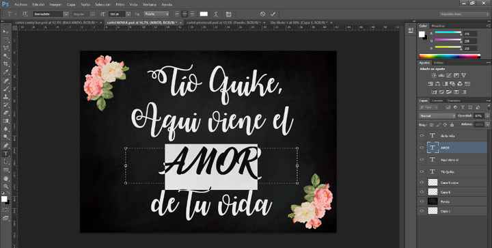This screenshot has height=248, width=492.
Task: Select the Gradient tool
Action: [x=5, y=122]
